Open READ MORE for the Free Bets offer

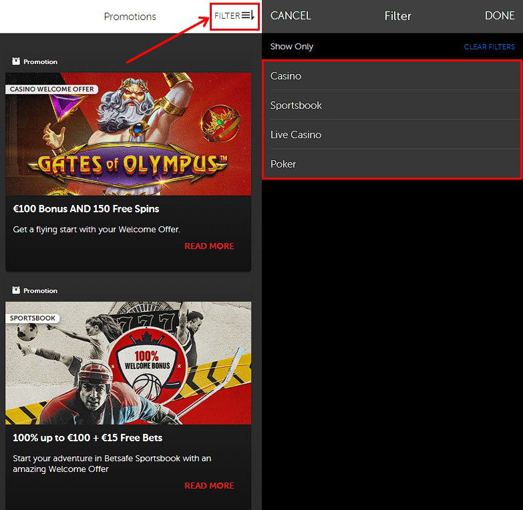tap(209, 485)
